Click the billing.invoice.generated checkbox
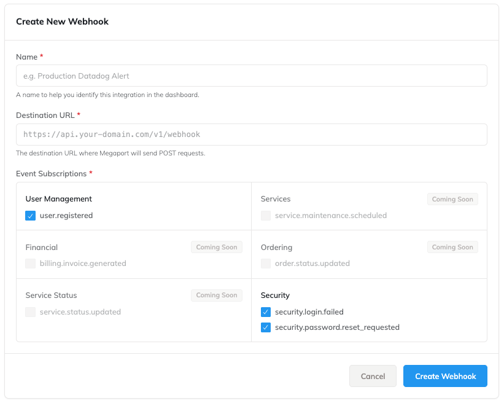 31,264
